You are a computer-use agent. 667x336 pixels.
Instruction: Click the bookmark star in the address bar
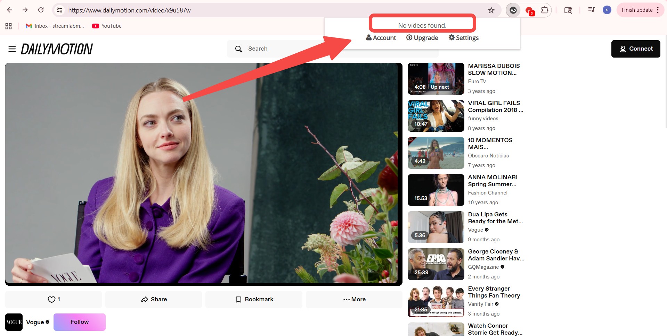pos(491,10)
